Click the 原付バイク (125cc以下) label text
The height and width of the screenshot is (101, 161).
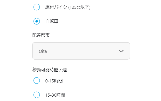click(68, 7)
